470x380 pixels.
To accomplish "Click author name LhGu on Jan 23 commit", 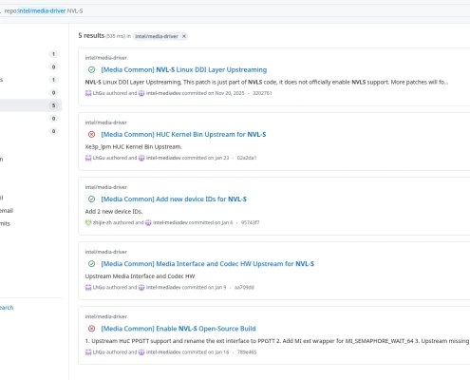I will [x=99, y=158].
